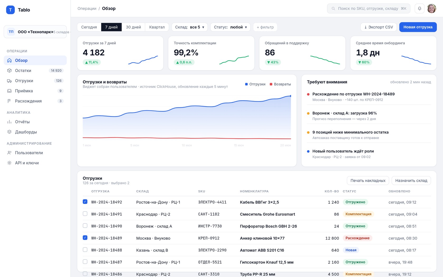Click the red dot of WH-2024-18489 alert

click(x=308, y=94)
